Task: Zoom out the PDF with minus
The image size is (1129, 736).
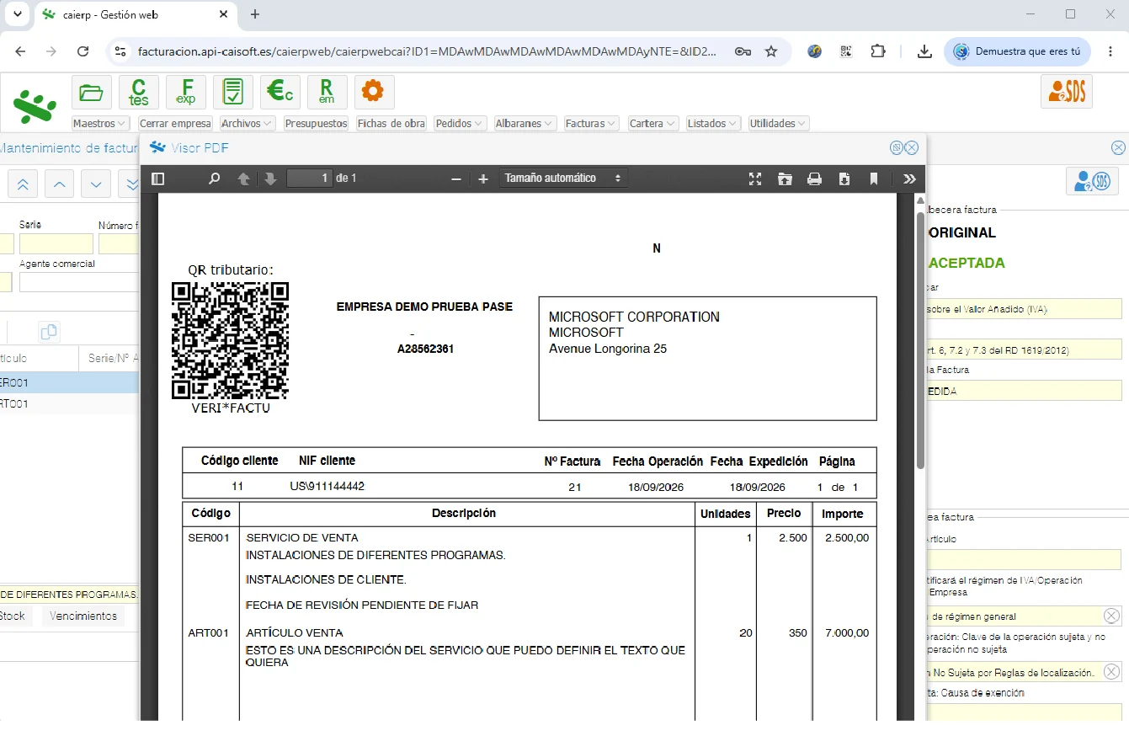Action: (456, 179)
